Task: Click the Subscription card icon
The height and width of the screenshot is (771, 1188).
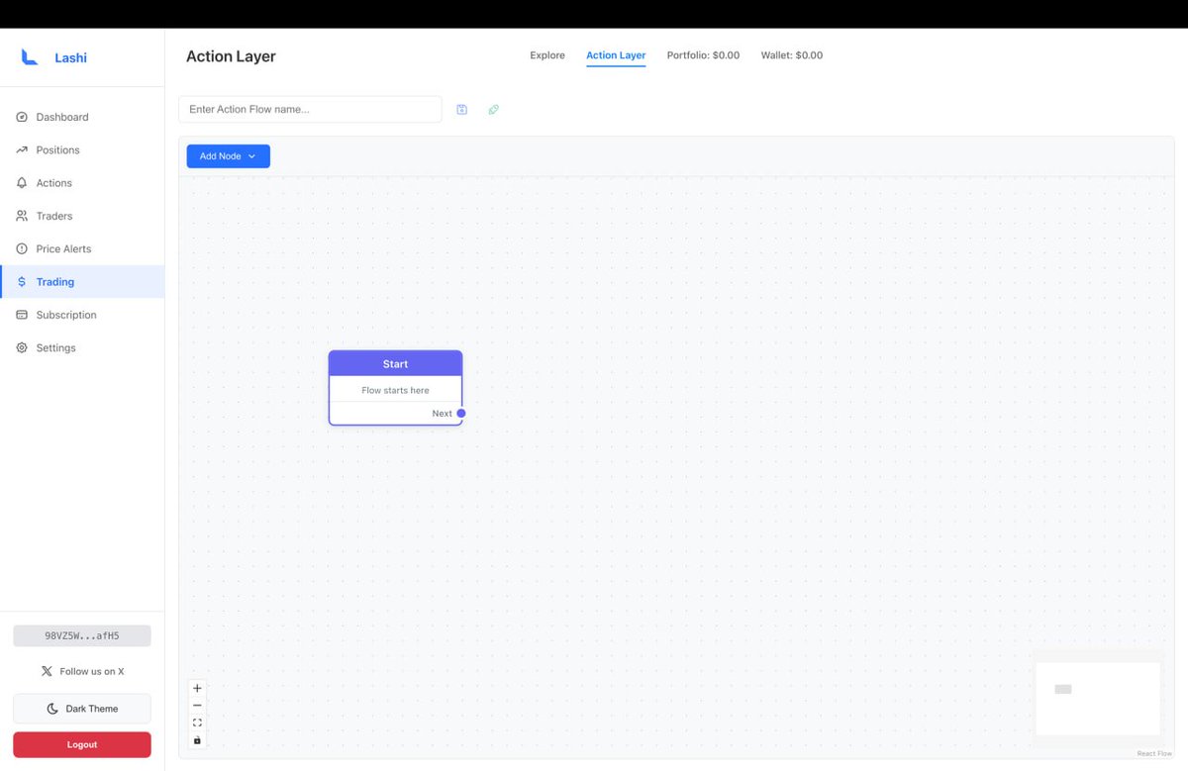Action: [22, 315]
